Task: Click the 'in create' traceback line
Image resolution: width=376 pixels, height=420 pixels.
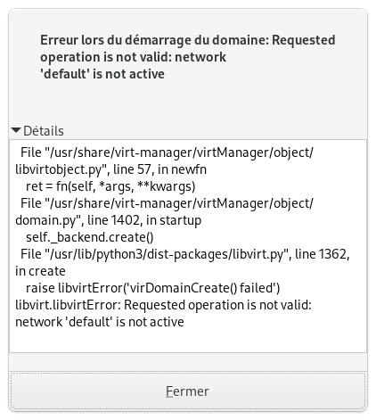Action: [40, 271]
